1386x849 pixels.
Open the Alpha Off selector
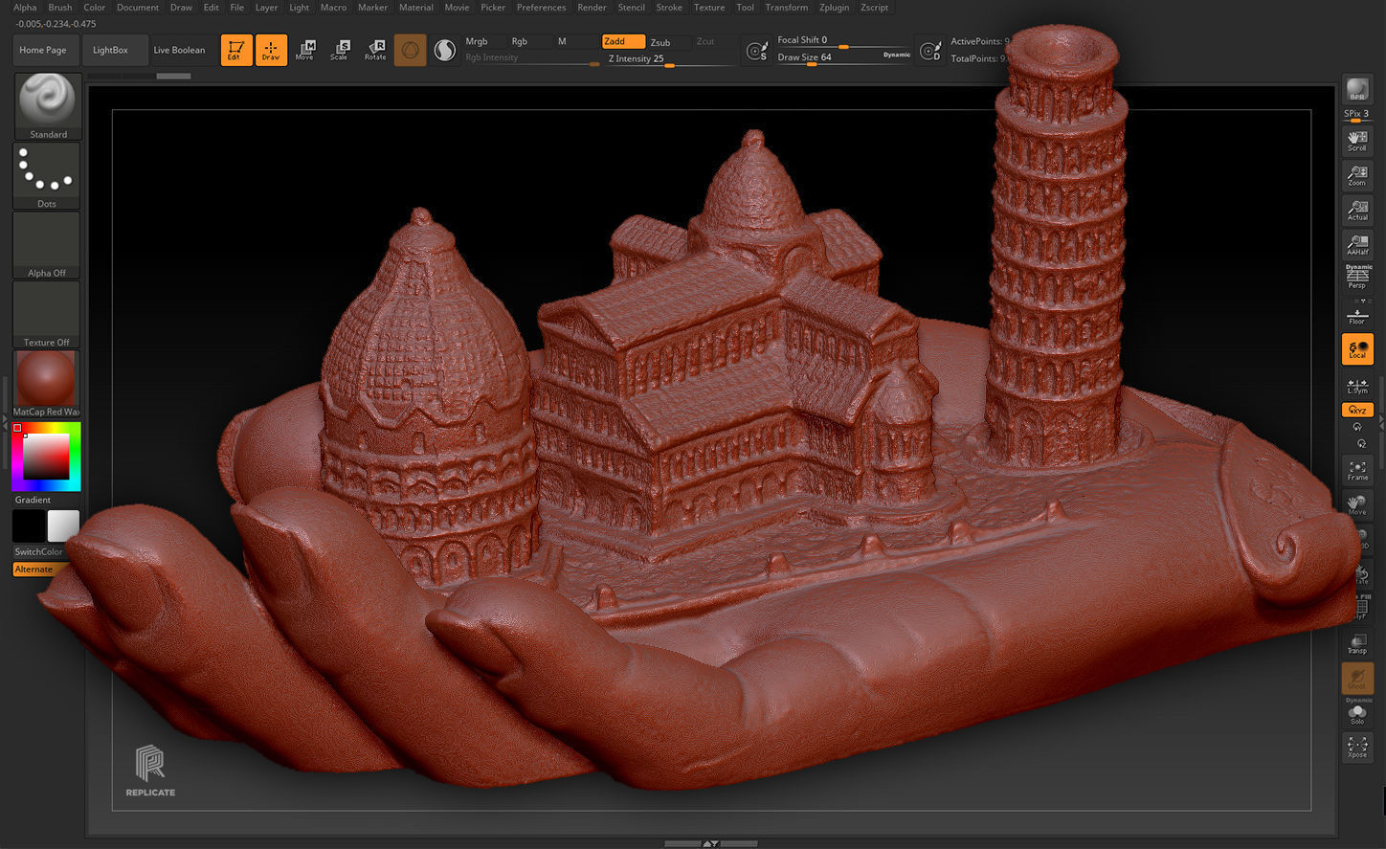pos(47,245)
